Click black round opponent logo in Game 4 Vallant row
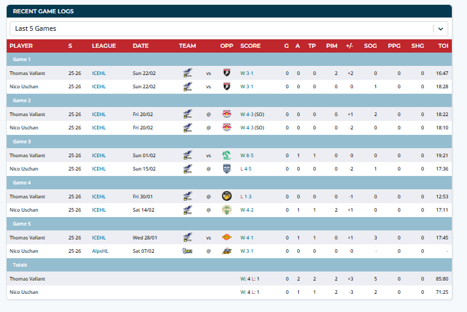This screenshot has height=312, width=467. pyautogui.click(x=227, y=197)
